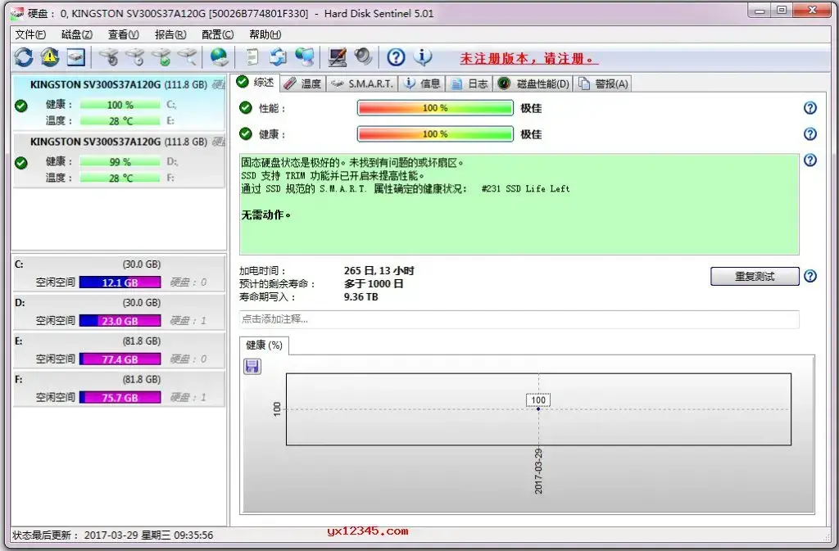Click the 100 data point label on graph
The image size is (839, 551).
[538, 400]
